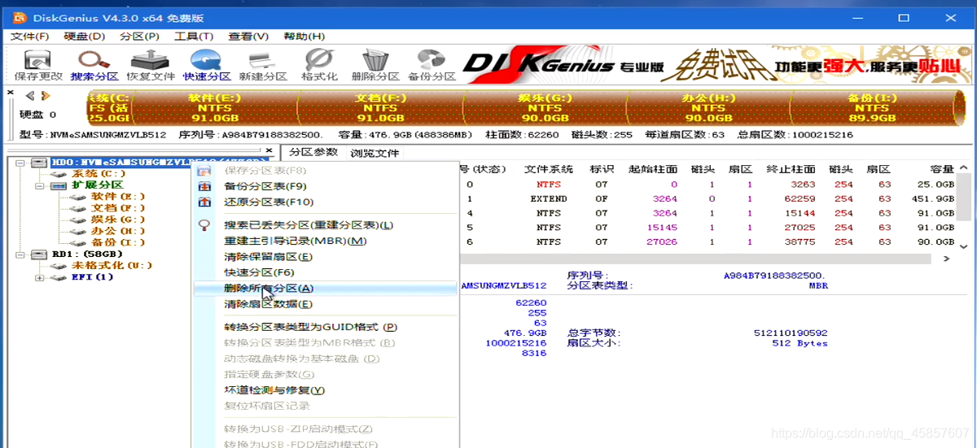Click the 还原分区表 icon in context menu
Screen dimensions: 977x448
tap(204, 202)
